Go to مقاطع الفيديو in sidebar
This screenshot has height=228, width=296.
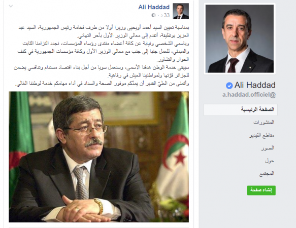(261, 135)
